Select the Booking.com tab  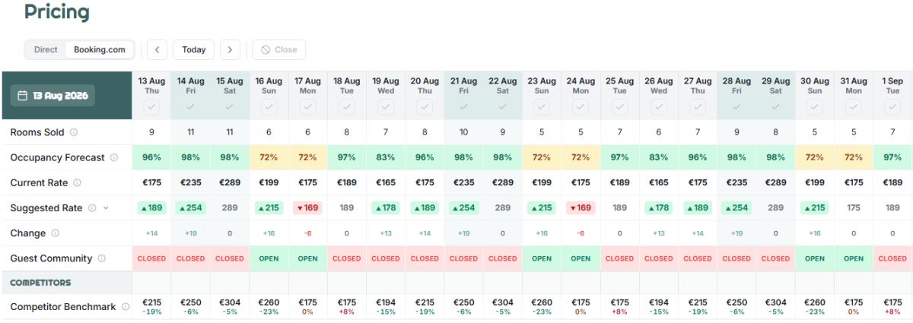[100, 49]
